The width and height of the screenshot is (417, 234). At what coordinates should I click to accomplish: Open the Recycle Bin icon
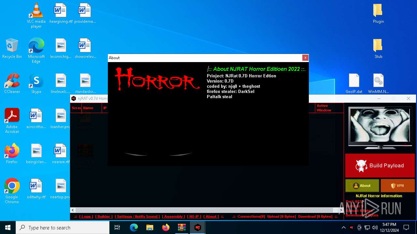click(12, 48)
